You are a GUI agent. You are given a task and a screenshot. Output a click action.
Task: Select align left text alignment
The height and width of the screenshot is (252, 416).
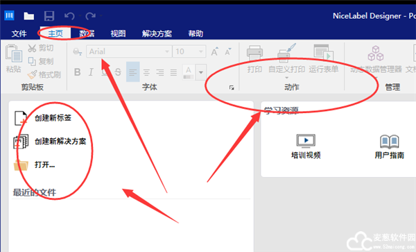pos(133,72)
